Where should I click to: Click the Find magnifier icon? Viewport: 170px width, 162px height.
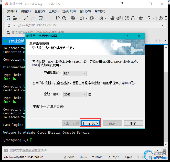[x=64, y=18]
